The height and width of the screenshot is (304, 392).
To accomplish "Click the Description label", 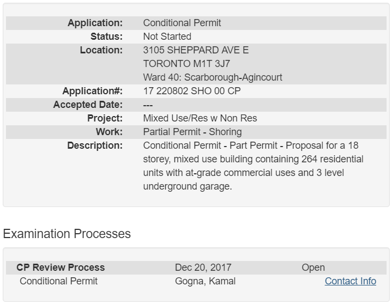I will [x=95, y=145].
